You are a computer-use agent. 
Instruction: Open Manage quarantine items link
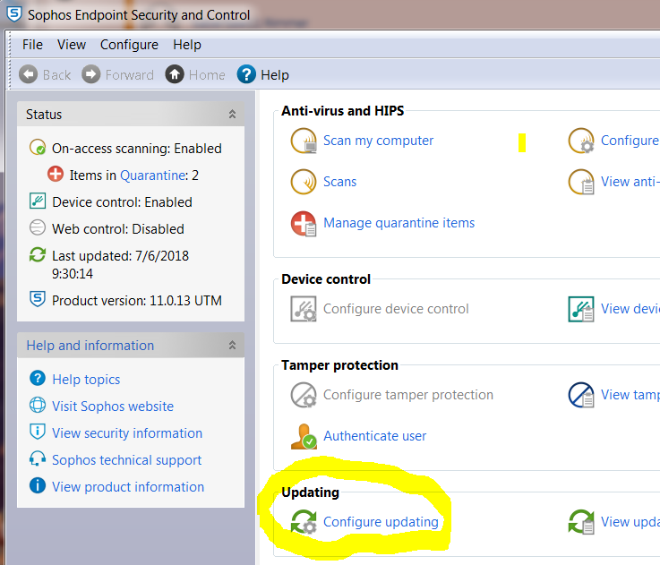399,223
